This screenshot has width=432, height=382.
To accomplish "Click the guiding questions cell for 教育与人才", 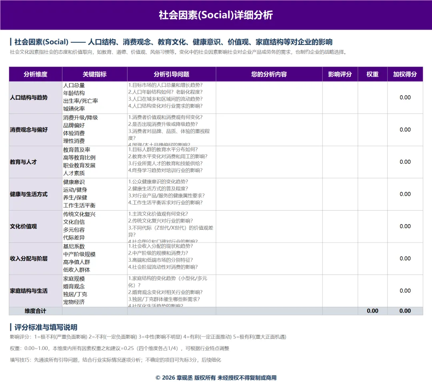I will (x=171, y=162).
